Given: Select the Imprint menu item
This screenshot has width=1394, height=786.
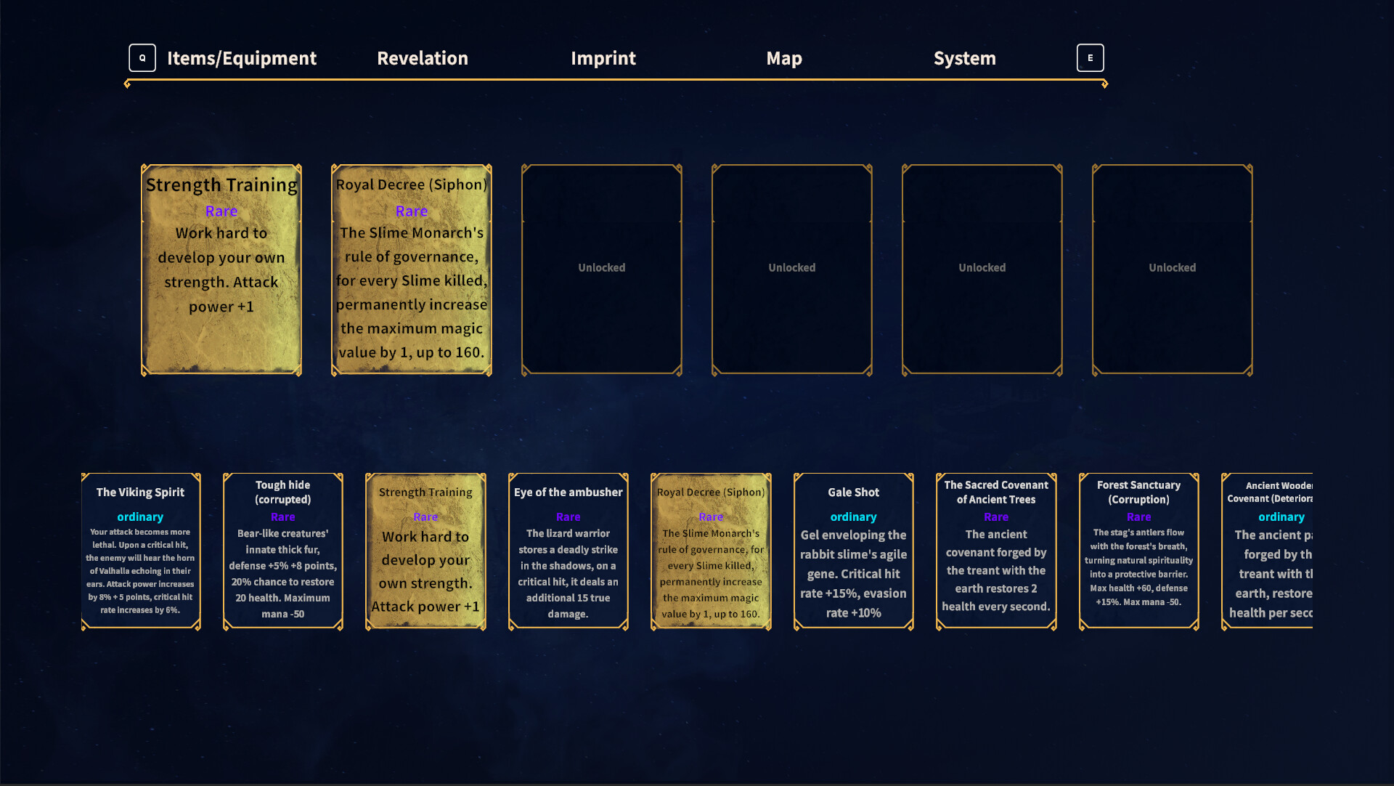Looking at the screenshot, I should pos(603,58).
